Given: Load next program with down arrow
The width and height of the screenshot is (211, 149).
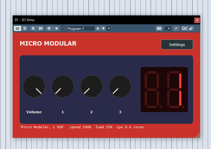Looking at the screenshot, I should 103,28.
